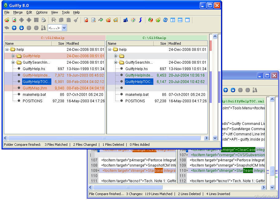Image resolution: width=280 pixels, height=200 pixels.
Task: Sort right pane by Size column header
Action: pos(163,43)
